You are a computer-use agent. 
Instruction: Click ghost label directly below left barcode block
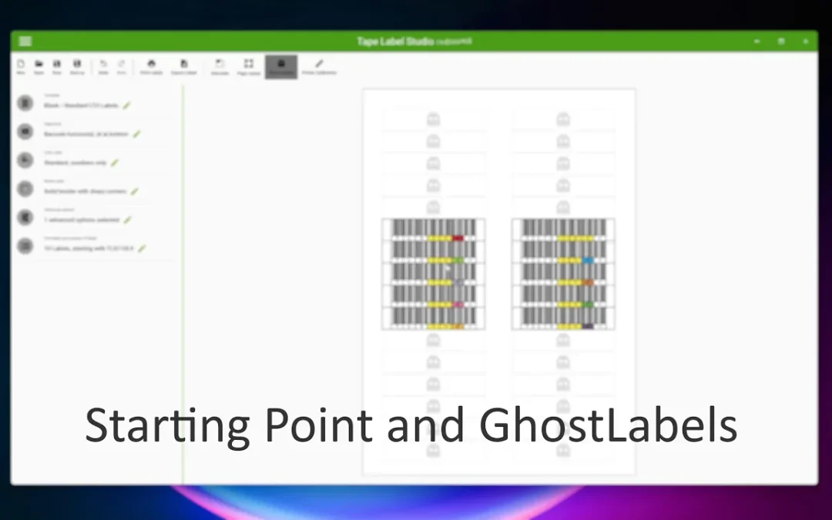(x=434, y=341)
